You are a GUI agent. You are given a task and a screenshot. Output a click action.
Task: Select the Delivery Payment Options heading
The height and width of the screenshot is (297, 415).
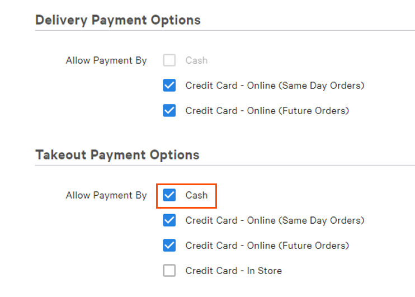pos(118,20)
